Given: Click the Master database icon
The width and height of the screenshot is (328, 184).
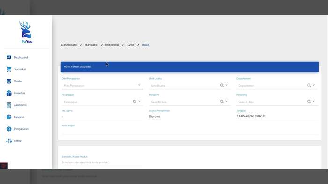Looking at the screenshot, I should pyautogui.click(x=9, y=81).
